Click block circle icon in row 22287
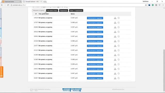This screenshot has height=93, width=165. click(x=119, y=78)
